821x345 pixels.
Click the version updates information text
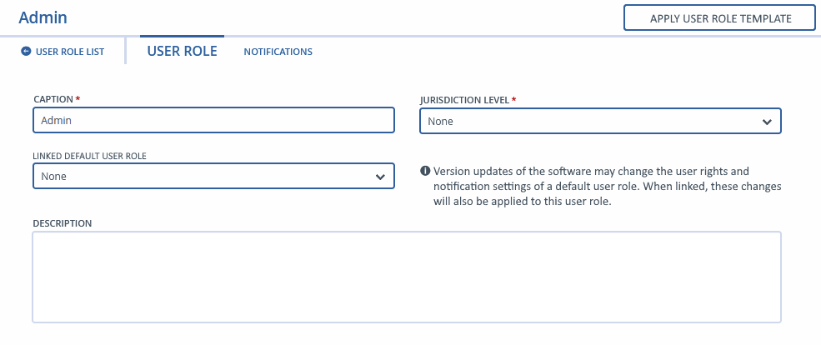[608, 187]
